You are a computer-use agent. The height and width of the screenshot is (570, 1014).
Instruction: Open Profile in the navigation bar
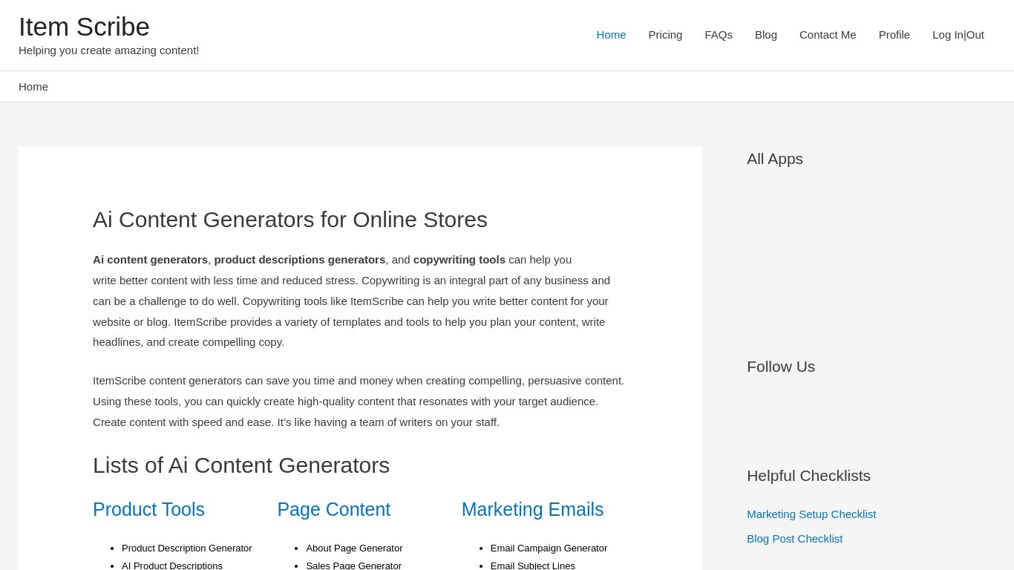[x=894, y=35]
